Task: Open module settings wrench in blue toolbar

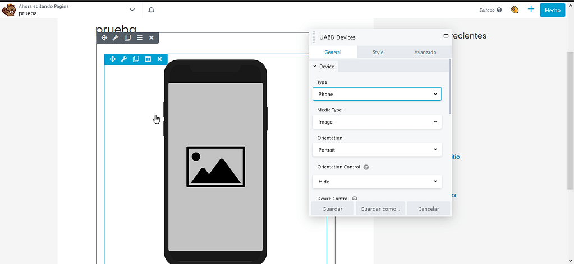Action: pos(124,59)
